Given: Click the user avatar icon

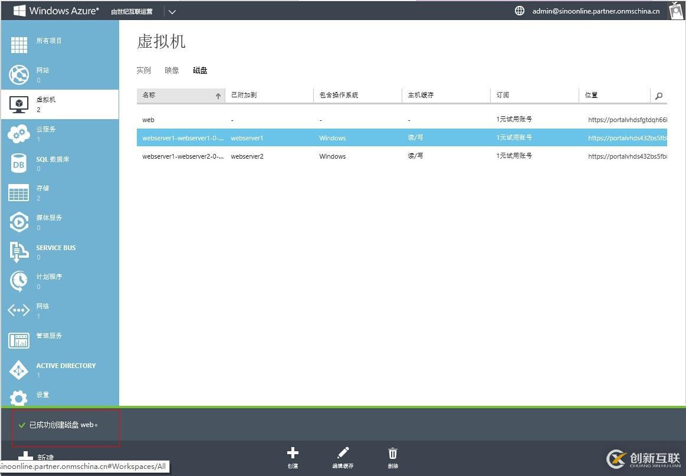Looking at the screenshot, I should click(677, 10).
